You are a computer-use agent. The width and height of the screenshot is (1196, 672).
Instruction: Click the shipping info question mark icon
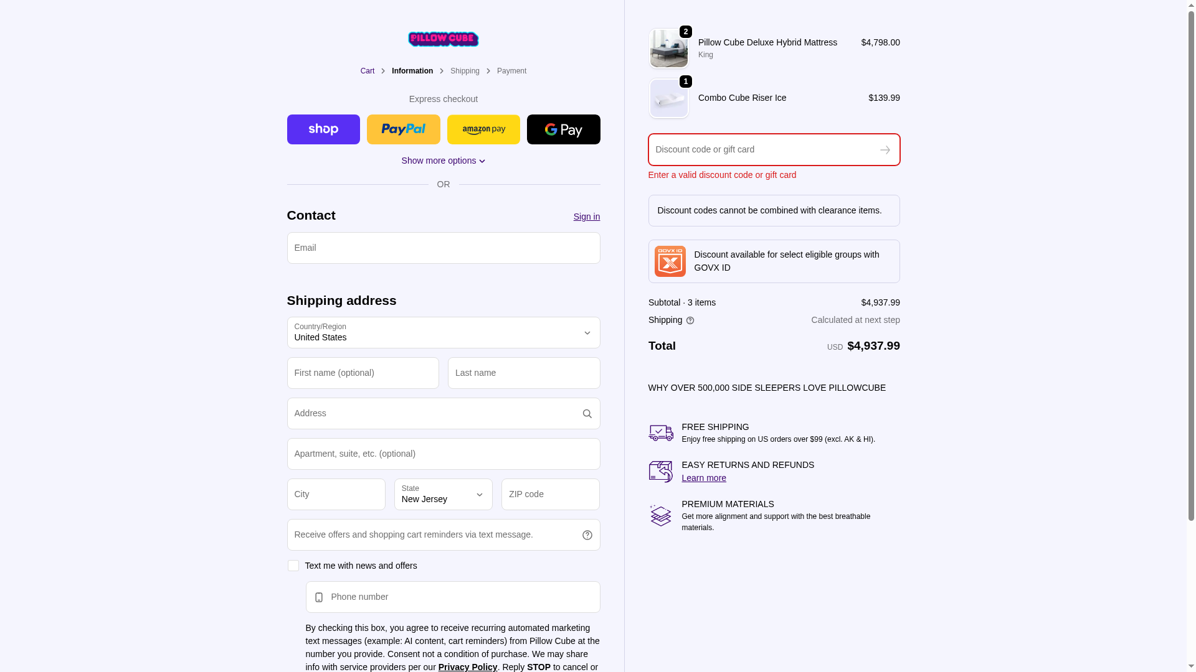coord(690,320)
